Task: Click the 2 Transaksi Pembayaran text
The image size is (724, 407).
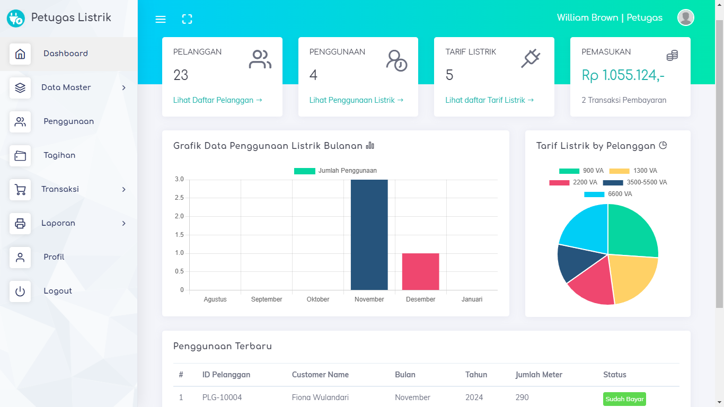Action: [624, 100]
